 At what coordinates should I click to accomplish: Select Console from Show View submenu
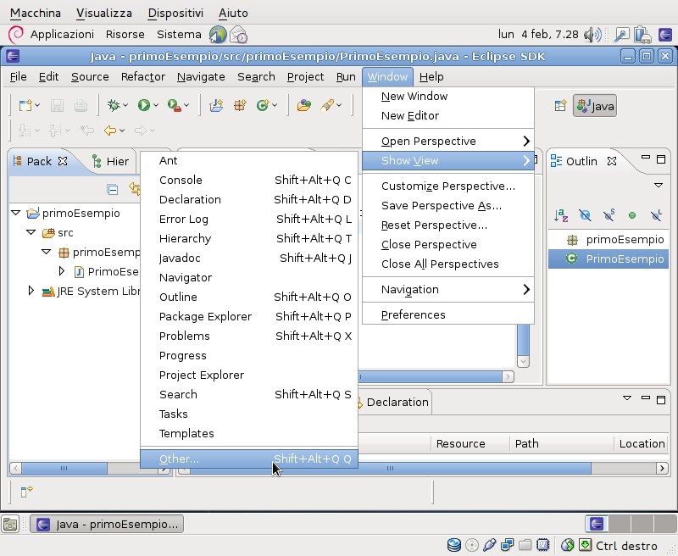click(249, 180)
